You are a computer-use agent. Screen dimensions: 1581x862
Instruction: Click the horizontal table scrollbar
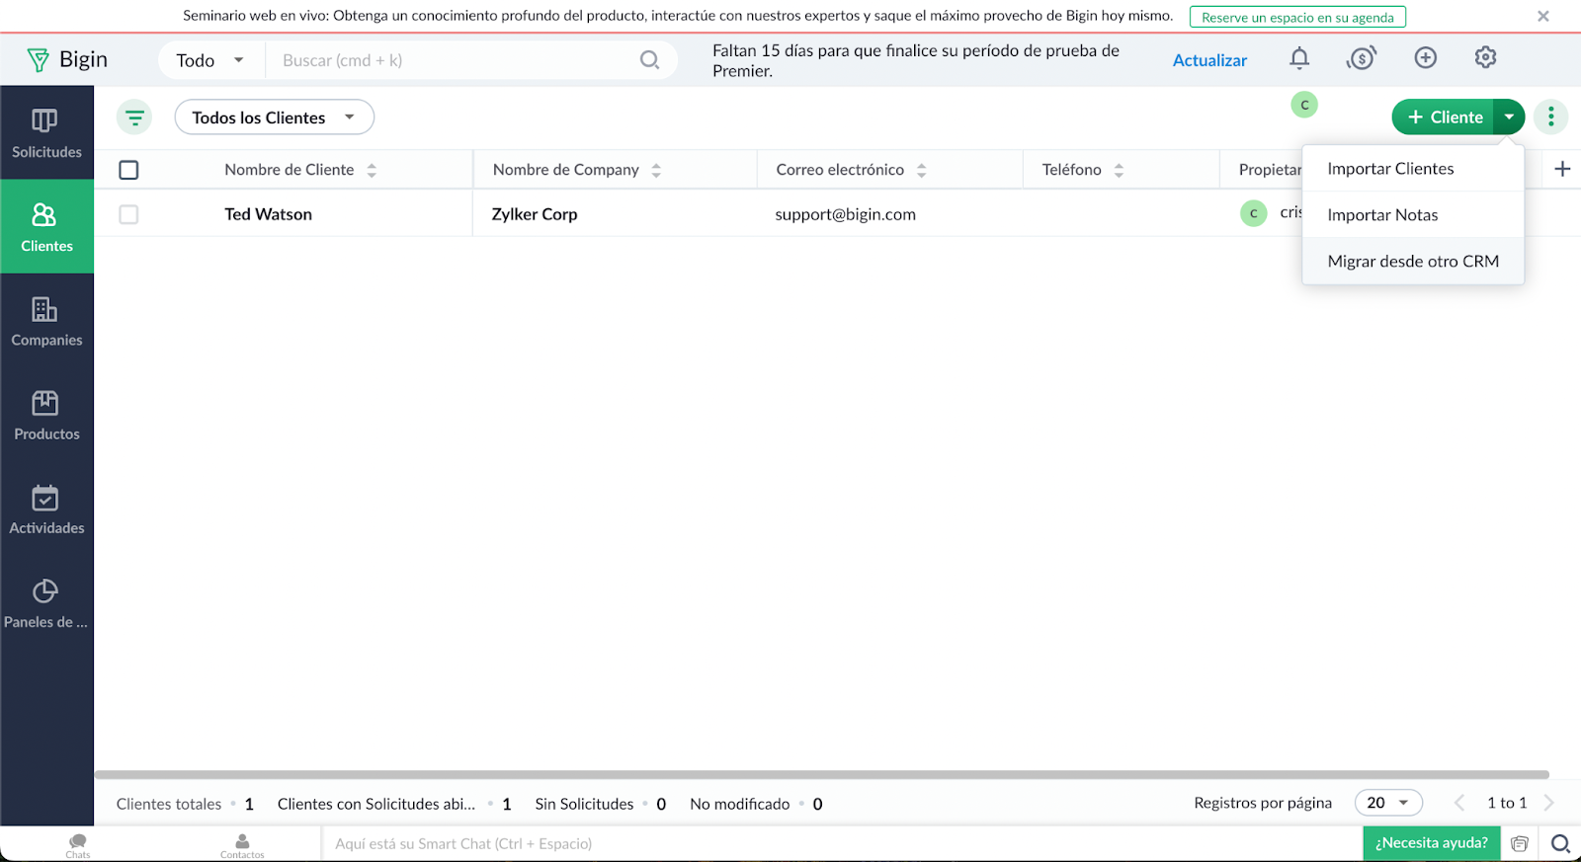click(x=821, y=775)
